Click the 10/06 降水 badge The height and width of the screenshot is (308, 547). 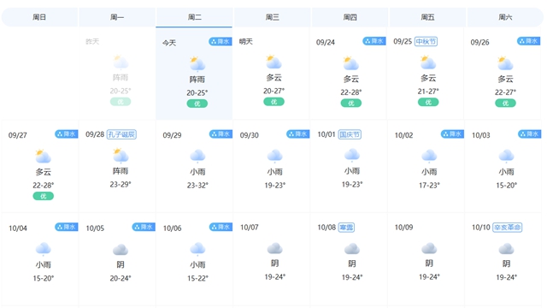pyautogui.click(x=221, y=227)
